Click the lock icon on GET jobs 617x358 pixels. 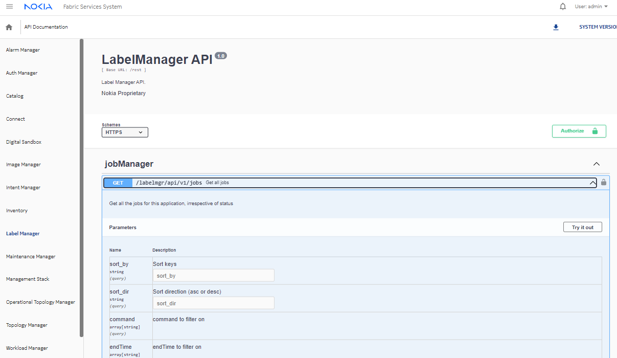(x=604, y=182)
